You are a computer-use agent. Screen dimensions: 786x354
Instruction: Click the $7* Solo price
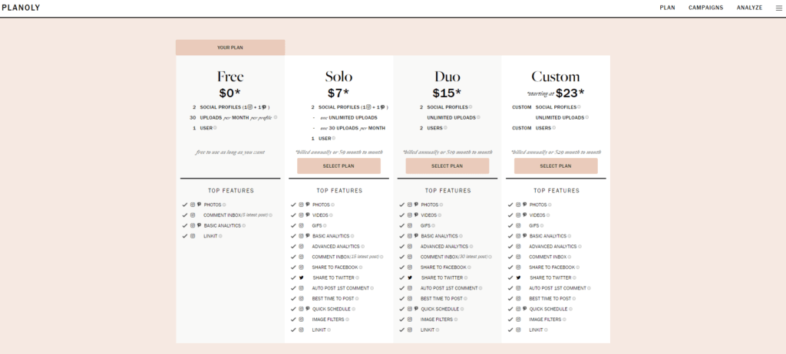click(x=339, y=93)
